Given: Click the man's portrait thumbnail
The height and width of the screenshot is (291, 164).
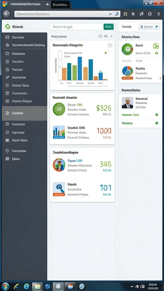Looking at the screenshot, I should pyautogui.click(x=128, y=103).
